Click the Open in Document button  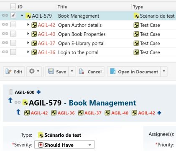click(134, 71)
